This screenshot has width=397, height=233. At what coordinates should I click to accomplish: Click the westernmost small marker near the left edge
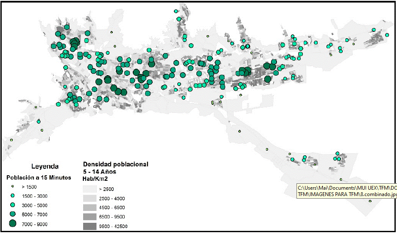coord(11,140)
